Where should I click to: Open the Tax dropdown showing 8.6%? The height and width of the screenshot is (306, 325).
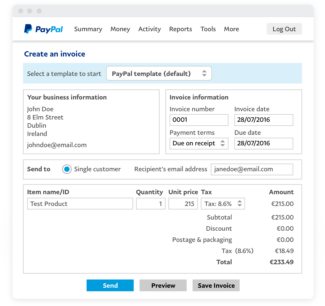[x=219, y=203]
